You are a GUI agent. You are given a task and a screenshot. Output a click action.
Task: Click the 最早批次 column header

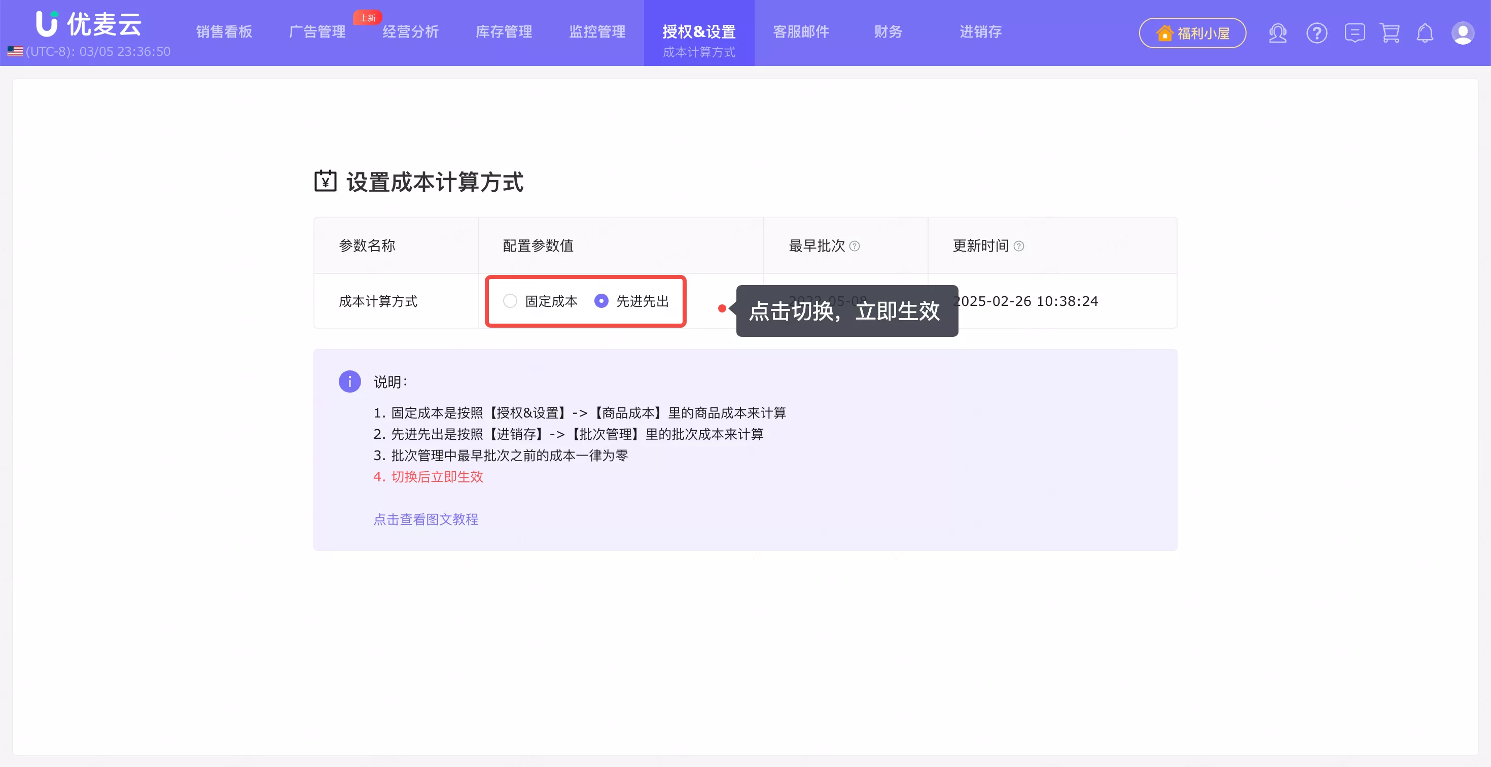pos(818,246)
